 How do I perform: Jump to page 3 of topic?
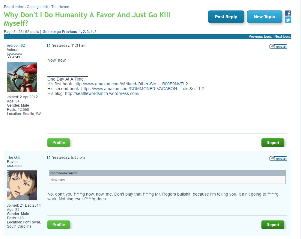tap(88, 32)
